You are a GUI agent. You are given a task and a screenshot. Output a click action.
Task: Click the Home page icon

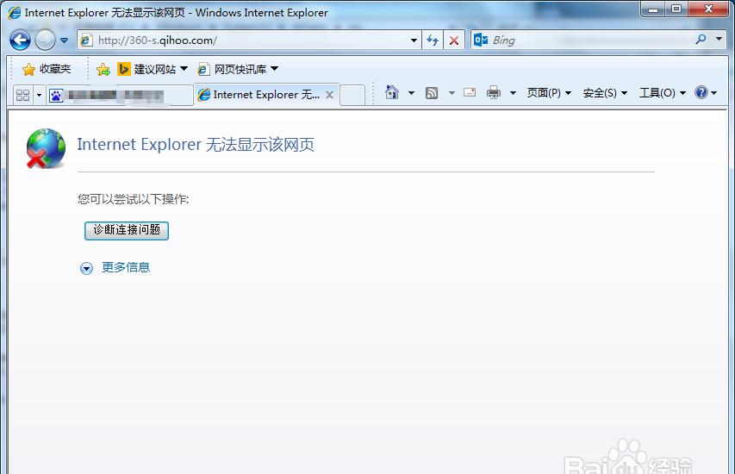[x=392, y=92]
